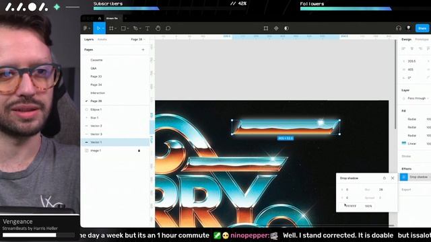Open the Page 33 page

tap(96, 77)
